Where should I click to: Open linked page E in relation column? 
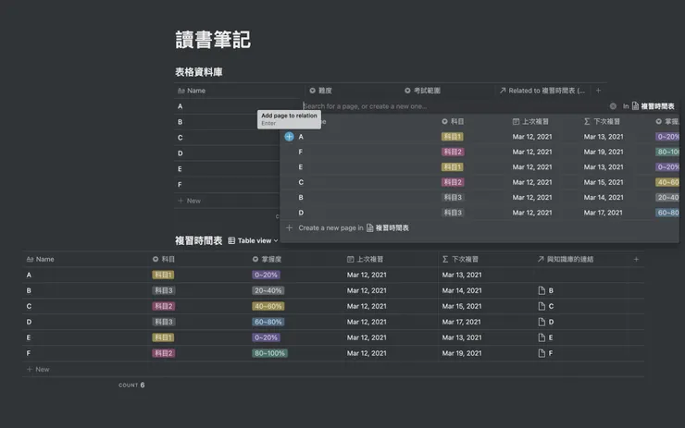tap(545, 337)
